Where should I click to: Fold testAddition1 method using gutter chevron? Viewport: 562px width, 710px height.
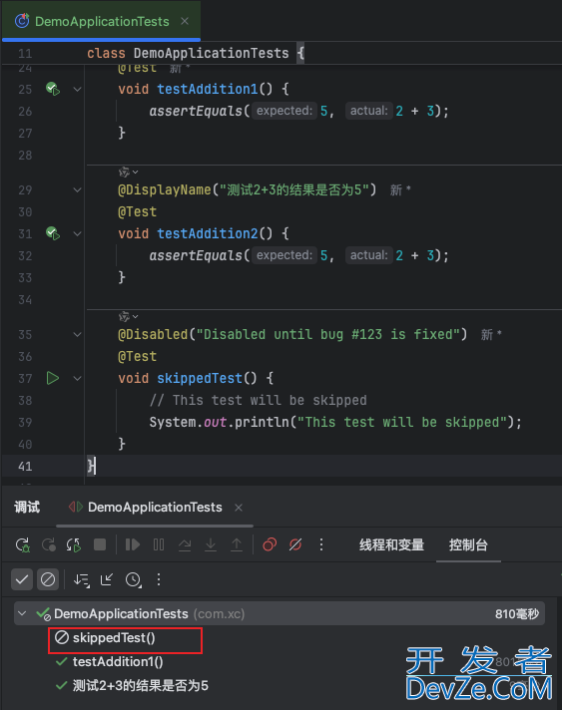point(78,89)
